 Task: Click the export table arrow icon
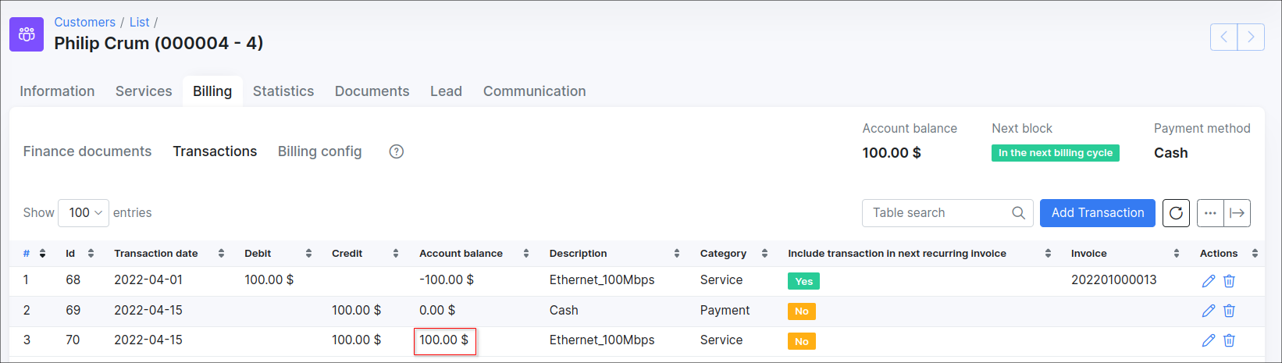coord(1237,213)
